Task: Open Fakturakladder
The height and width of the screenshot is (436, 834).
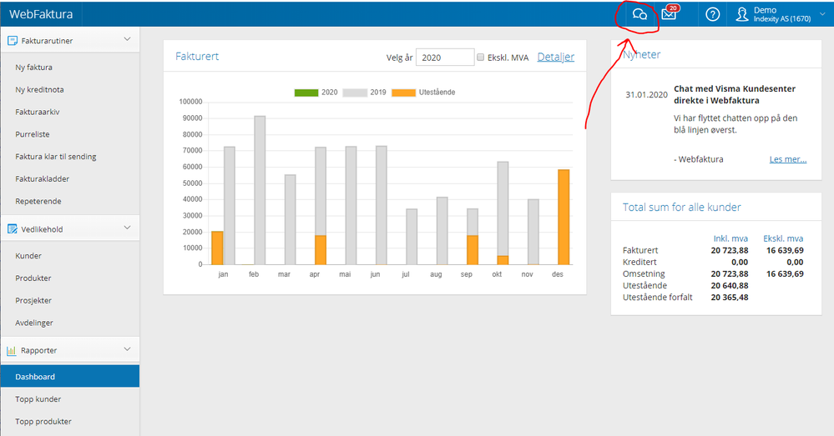Action: [42, 179]
